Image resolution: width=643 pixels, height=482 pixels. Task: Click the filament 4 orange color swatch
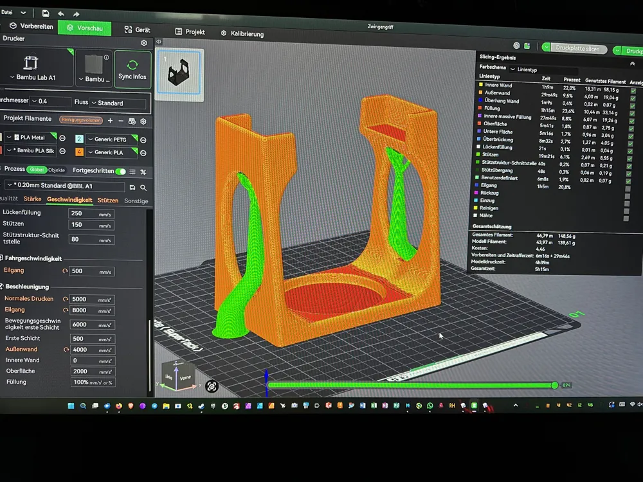pyautogui.click(x=79, y=152)
